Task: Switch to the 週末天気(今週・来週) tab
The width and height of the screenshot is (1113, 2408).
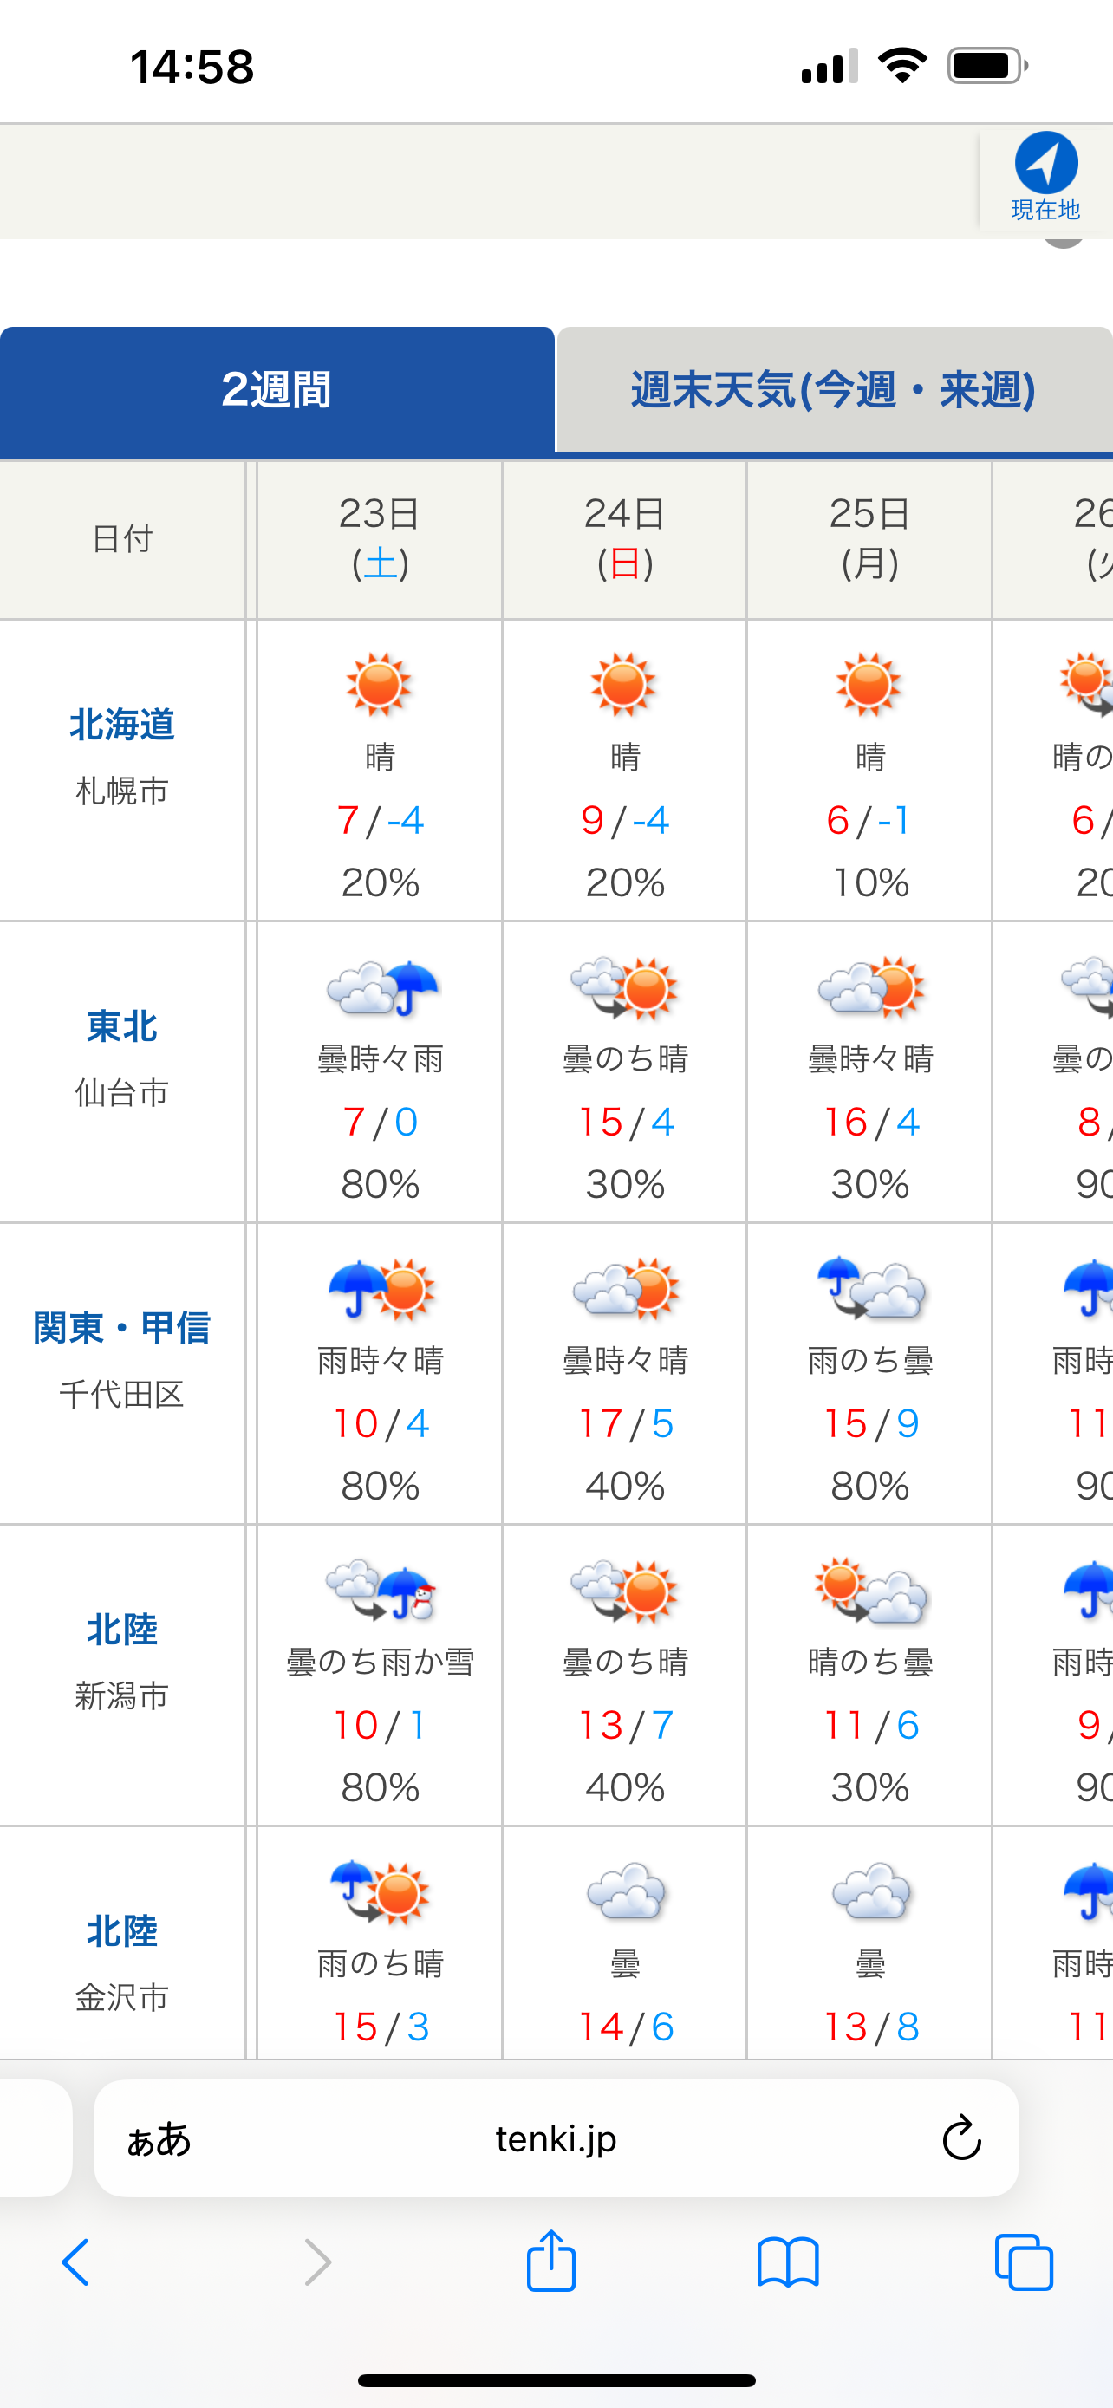Action: click(833, 390)
